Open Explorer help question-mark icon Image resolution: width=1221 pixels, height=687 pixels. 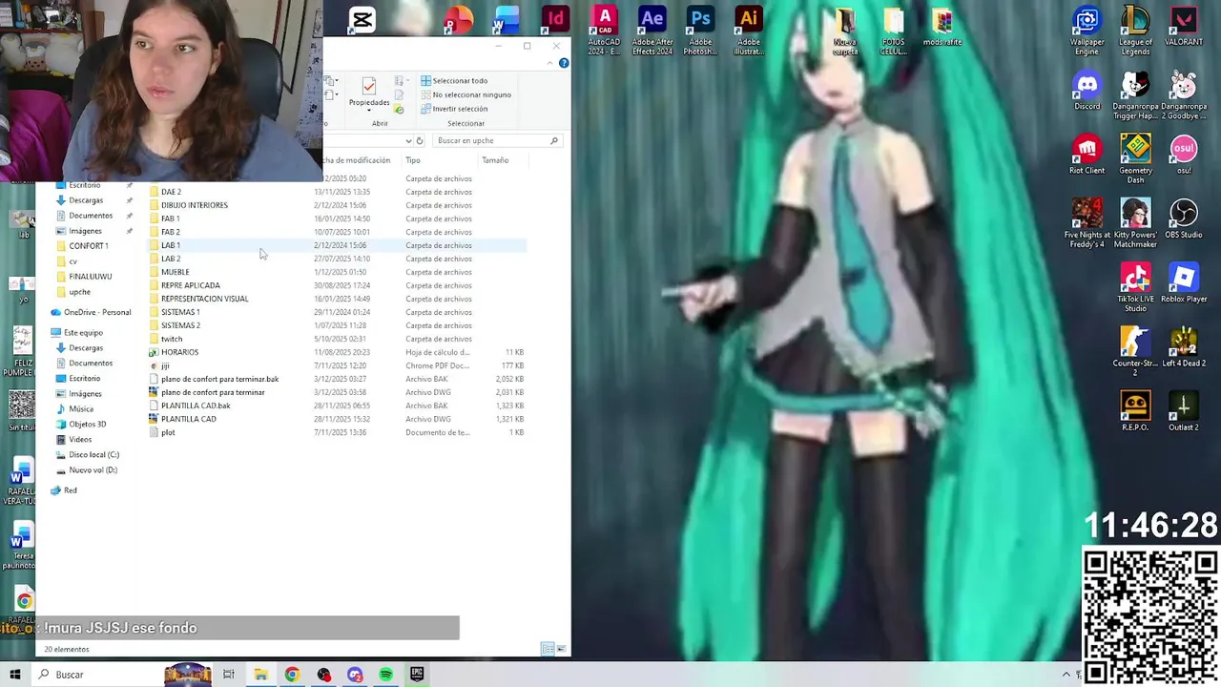[564, 63]
